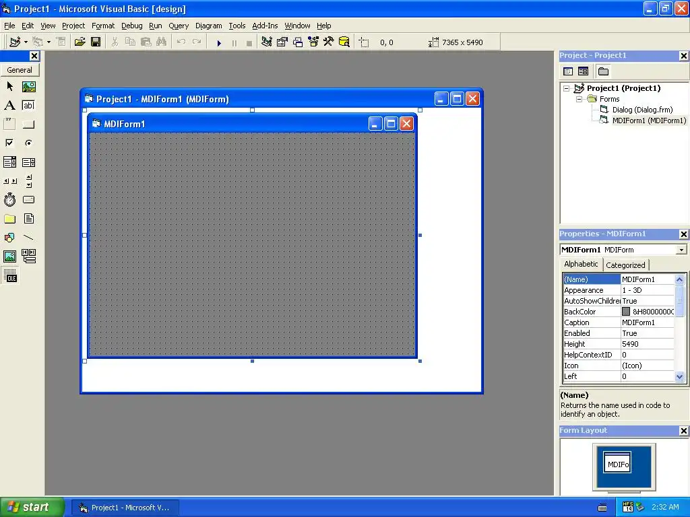Select the ComboBox control tool
The width and height of the screenshot is (690, 517).
[9, 162]
